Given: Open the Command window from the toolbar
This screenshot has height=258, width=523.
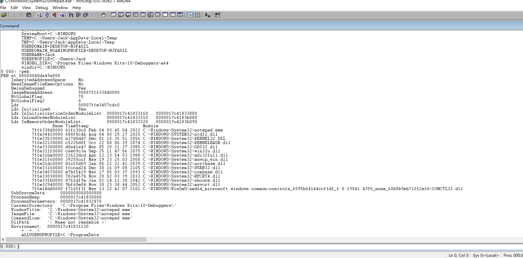Looking at the screenshot, I should (113, 15).
